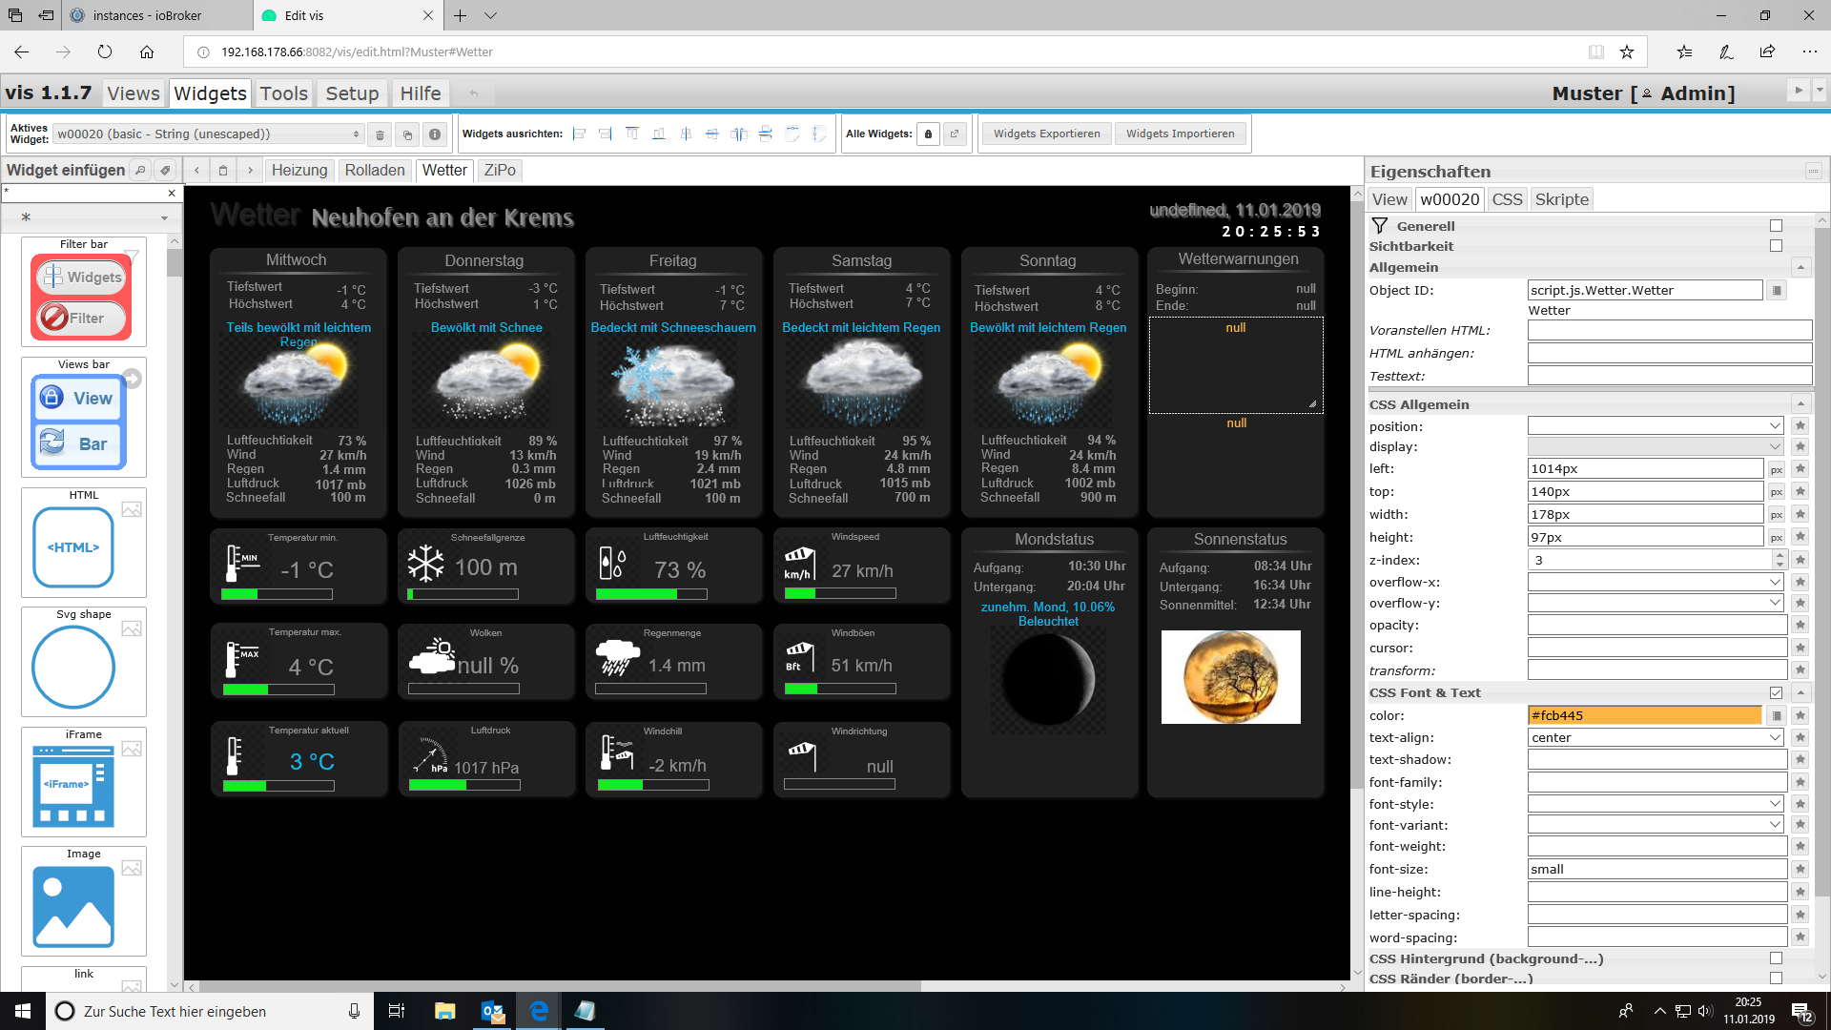
Task: Enable CSS Hintergrund (background) checkbox
Action: coord(1776,958)
